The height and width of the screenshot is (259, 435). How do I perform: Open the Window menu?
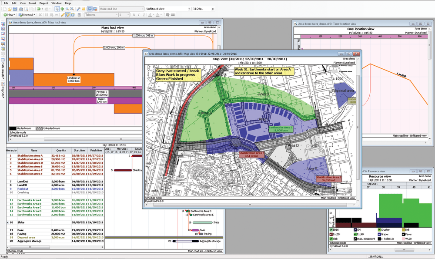(x=56, y=3)
